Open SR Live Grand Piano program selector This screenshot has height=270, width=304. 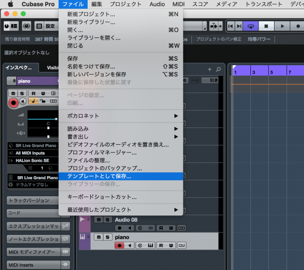(x=33, y=177)
